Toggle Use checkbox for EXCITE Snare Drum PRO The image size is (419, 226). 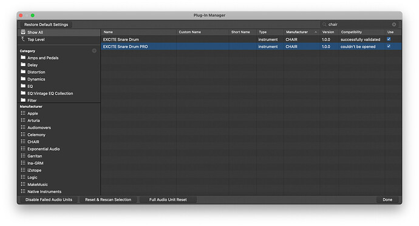[389, 47]
